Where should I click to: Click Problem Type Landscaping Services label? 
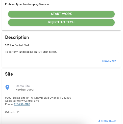(x=27, y=4)
